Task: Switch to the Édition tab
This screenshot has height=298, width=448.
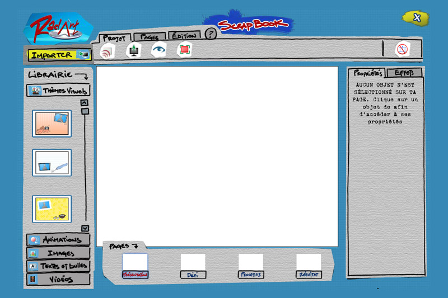Action: tap(184, 36)
